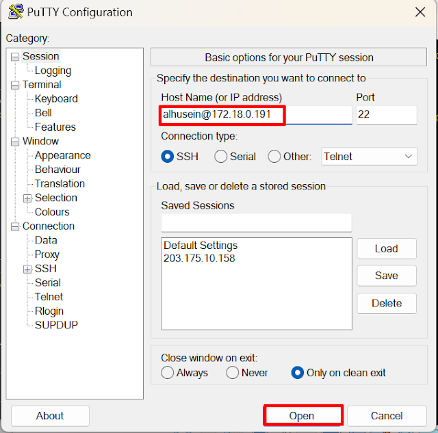Open the Proxy settings category
The height and width of the screenshot is (433, 438).
(47, 254)
